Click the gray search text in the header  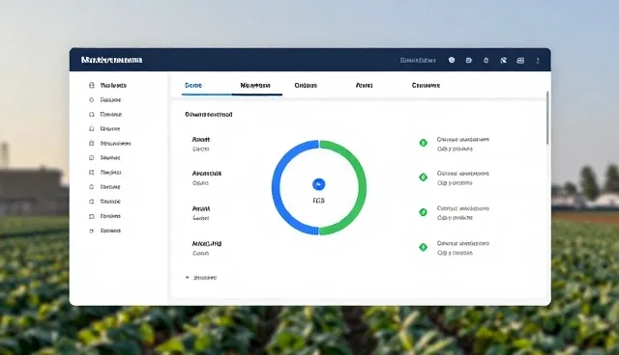click(418, 60)
